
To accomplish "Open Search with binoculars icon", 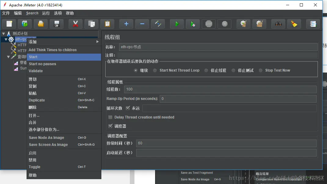I will point(278,24).
